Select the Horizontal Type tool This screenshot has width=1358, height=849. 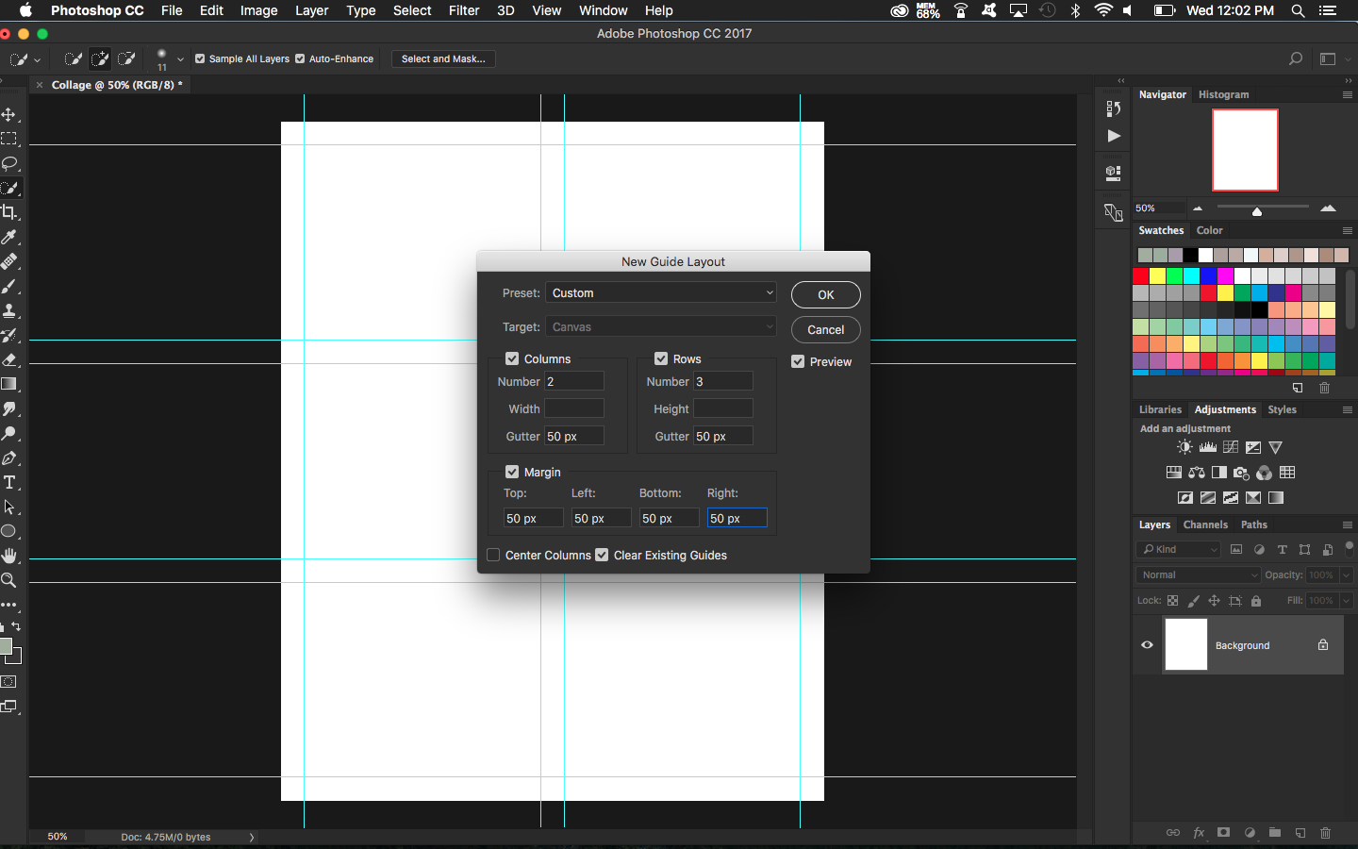[9, 482]
